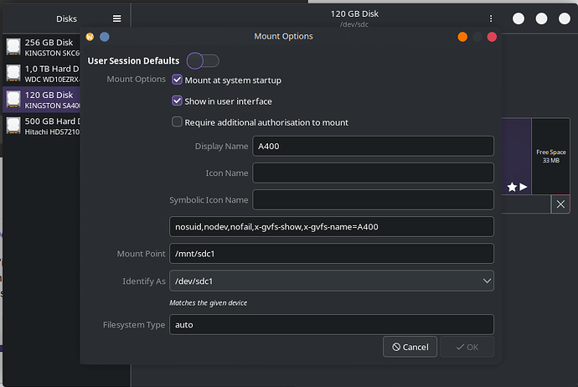Toggle User Session Defaults switch

tap(203, 60)
